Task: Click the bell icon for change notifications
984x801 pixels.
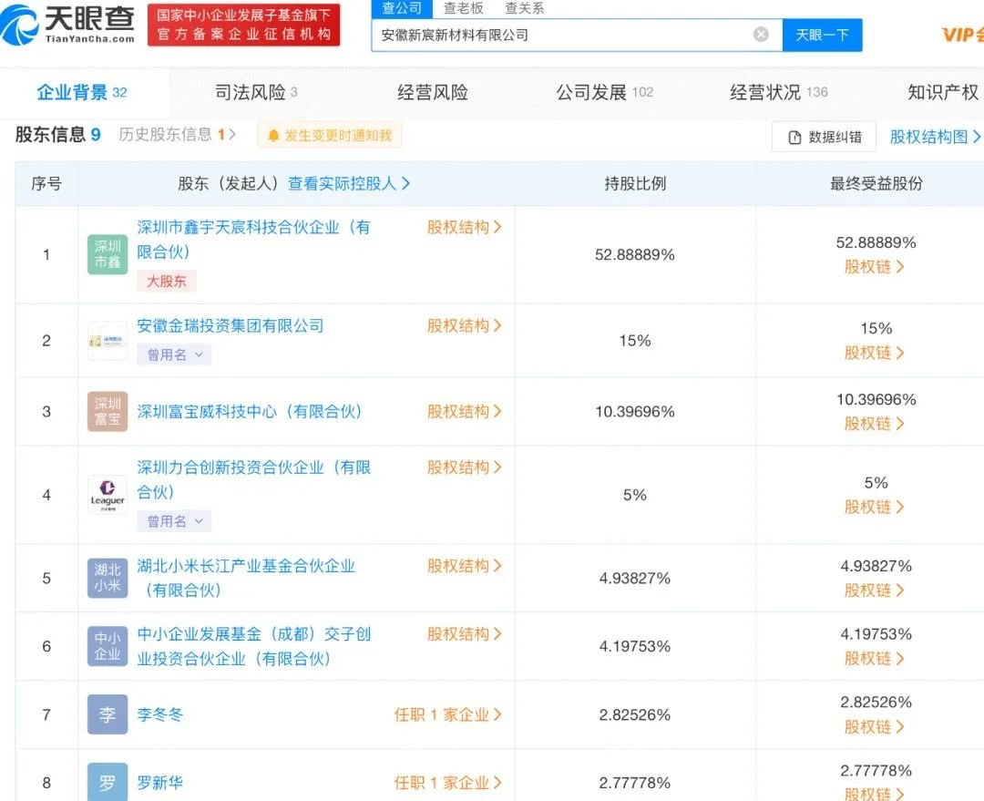Action: click(273, 136)
